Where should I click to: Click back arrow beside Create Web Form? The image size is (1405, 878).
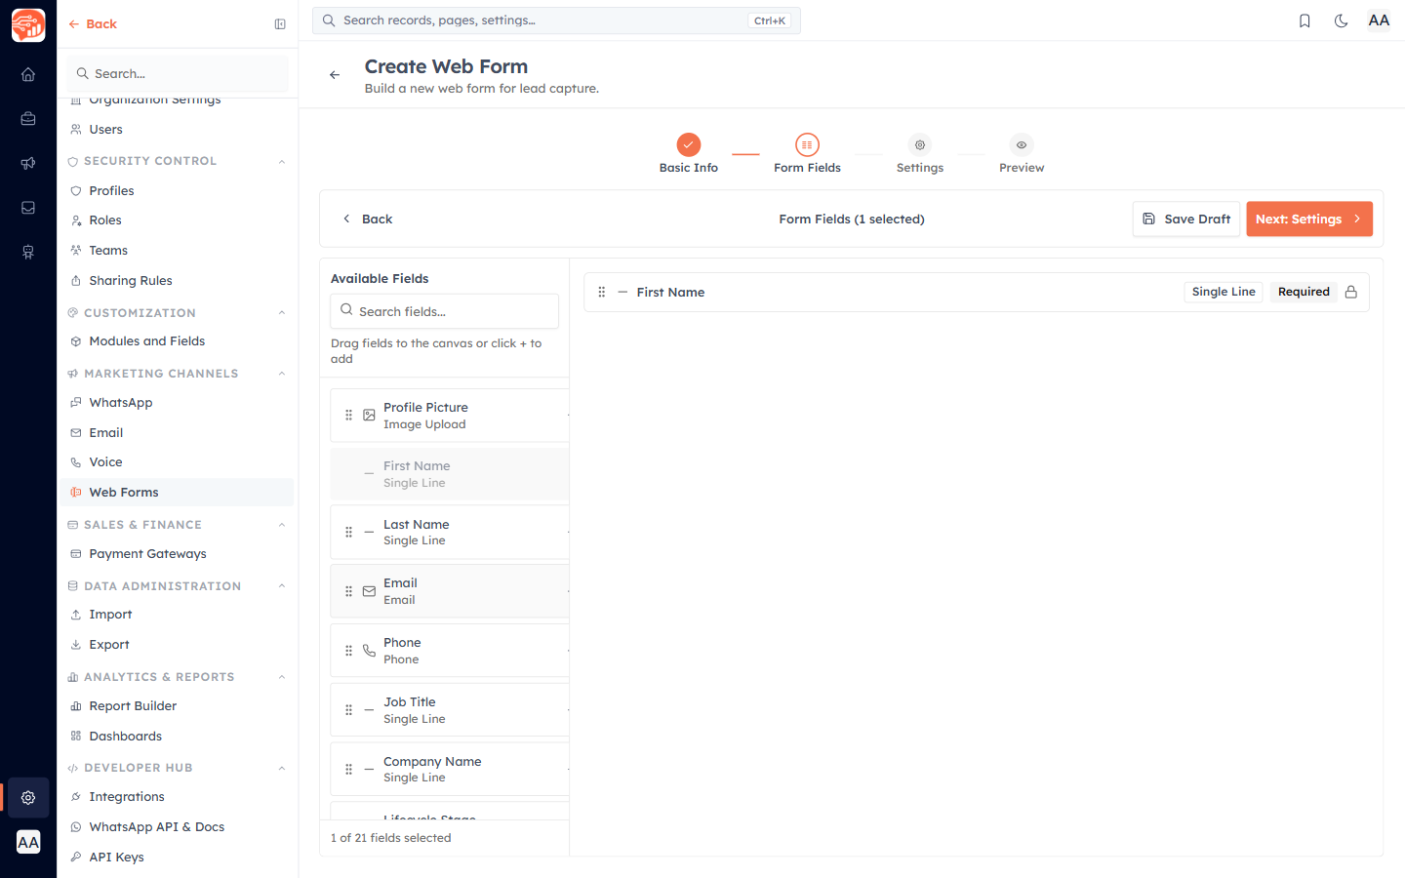[x=335, y=75]
